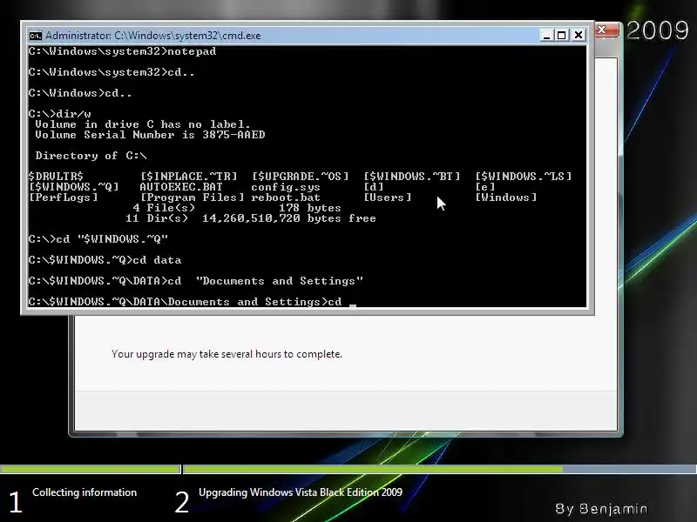697x522 pixels.
Task: Click the step 2 upgrade progress bar
Action: 440,469
